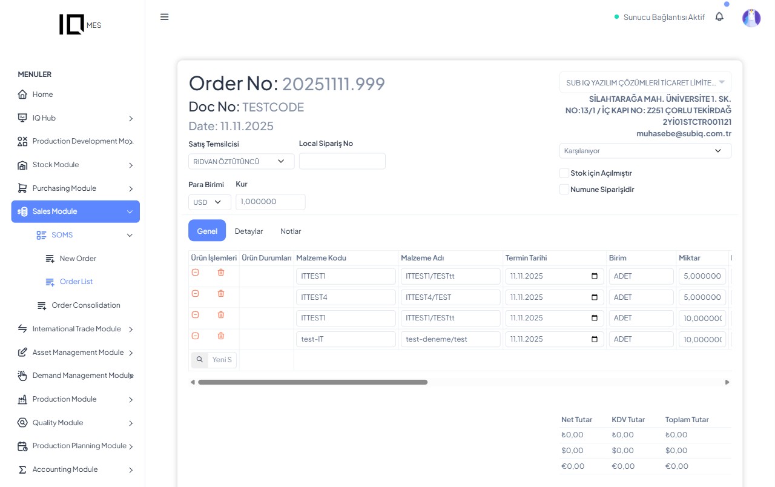Click the IQ MES logo
775x487 pixels.
pyautogui.click(x=80, y=24)
